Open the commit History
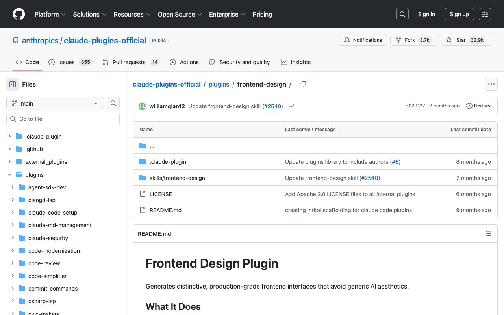This screenshot has height=315, width=504. (x=478, y=106)
